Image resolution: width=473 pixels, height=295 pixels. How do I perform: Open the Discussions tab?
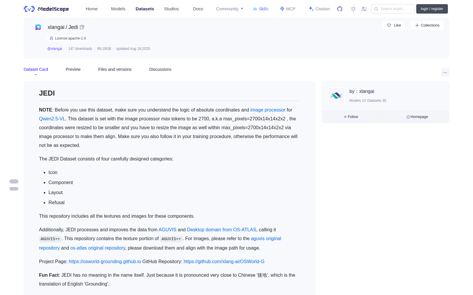coord(160,69)
